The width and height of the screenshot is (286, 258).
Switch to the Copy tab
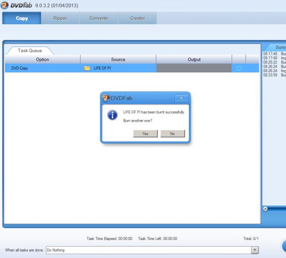click(x=22, y=18)
